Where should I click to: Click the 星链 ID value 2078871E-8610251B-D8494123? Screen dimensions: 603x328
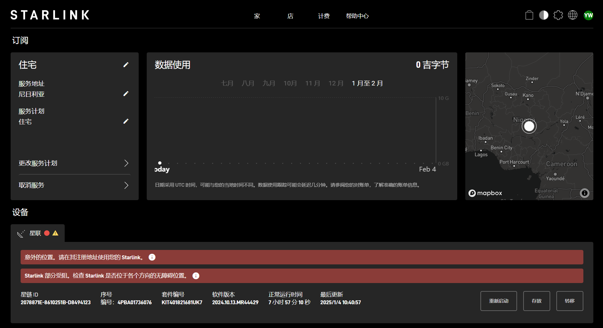click(x=56, y=303)
